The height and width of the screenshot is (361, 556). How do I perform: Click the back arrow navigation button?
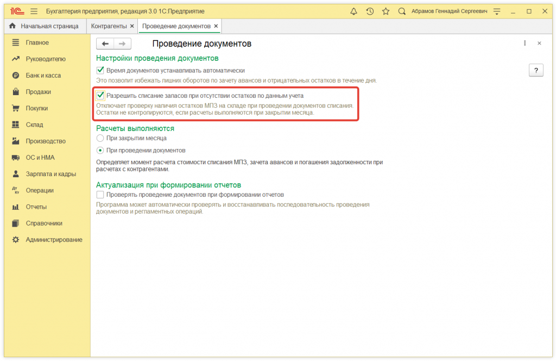[105, 43]
